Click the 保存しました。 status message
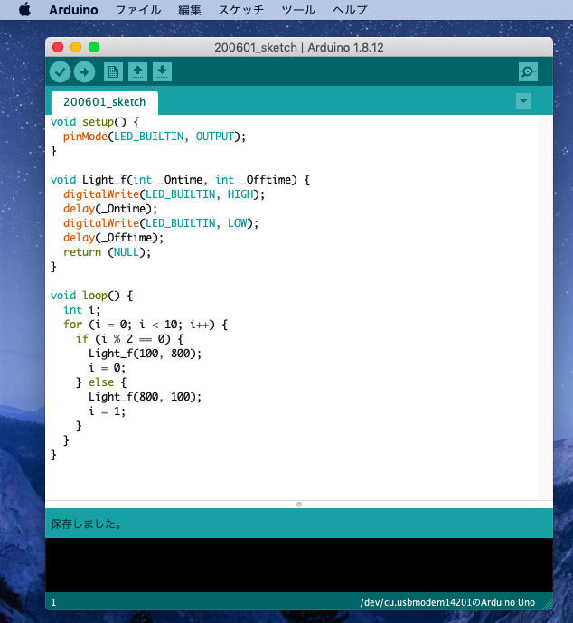 (x=86, y=524)
